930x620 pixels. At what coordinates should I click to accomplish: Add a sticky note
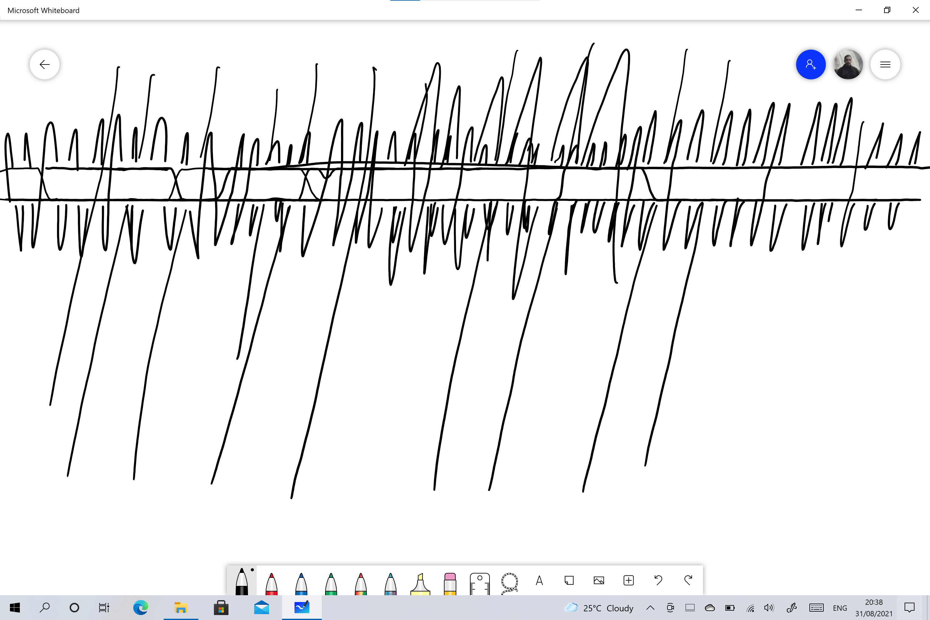(x=569, y=580)
